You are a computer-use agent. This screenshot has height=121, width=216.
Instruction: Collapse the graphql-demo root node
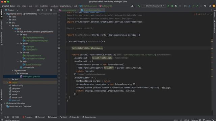click(4, 14)
